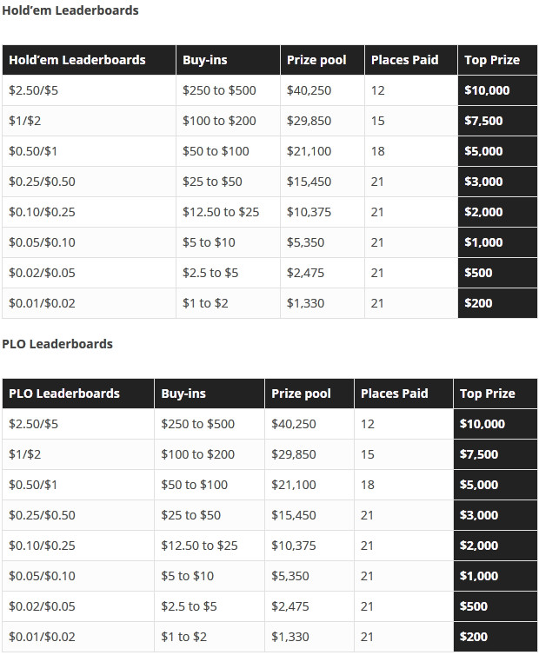The image size is (539, 655).
Task: Select PLO $0.02/$0.05 stakes cell
Action: pos(78,606)
